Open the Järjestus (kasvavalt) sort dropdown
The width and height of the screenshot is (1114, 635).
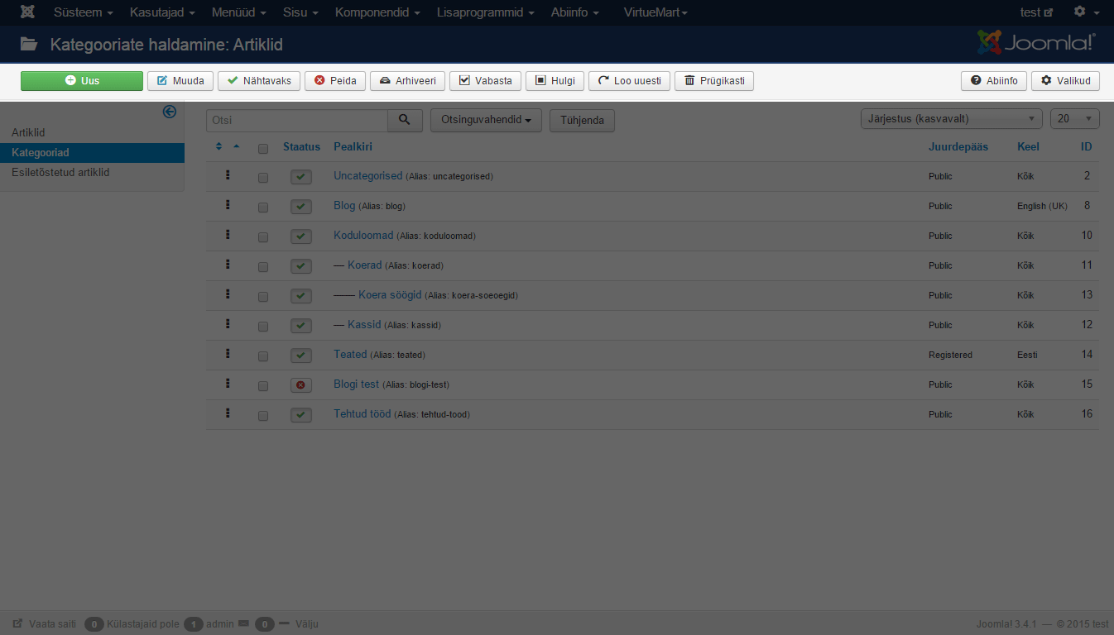coord(952,119)
